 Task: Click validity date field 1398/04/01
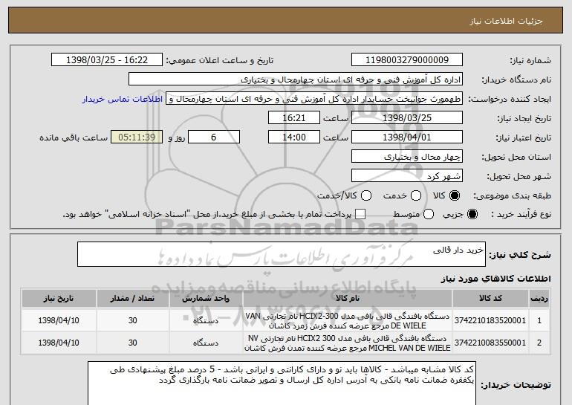[407, 137]
